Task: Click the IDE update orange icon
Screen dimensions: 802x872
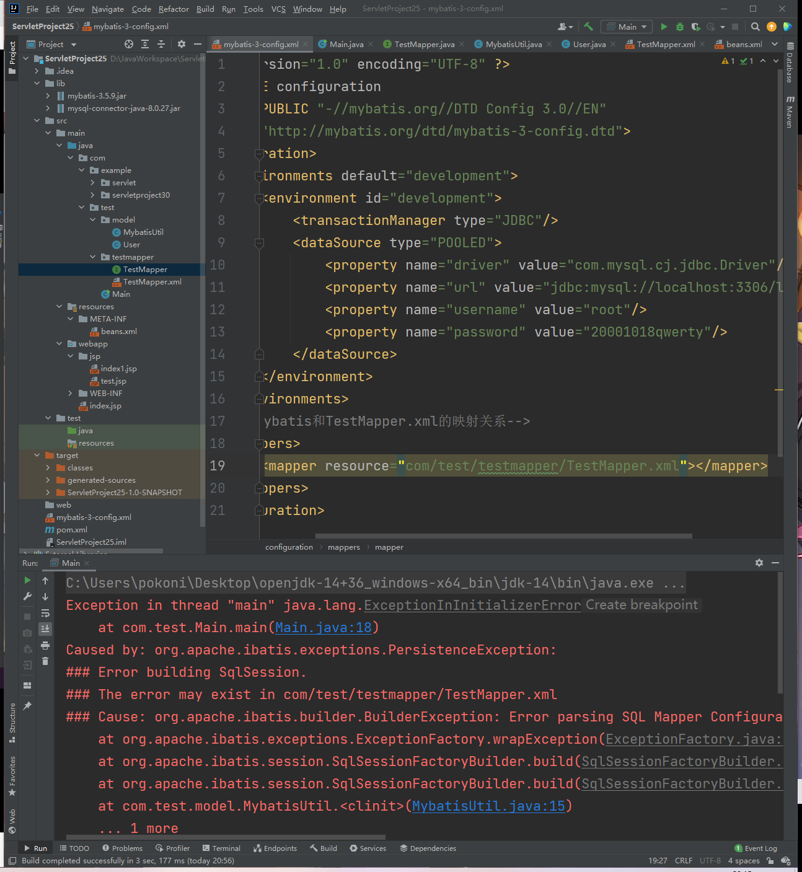Action: [772, 27]
